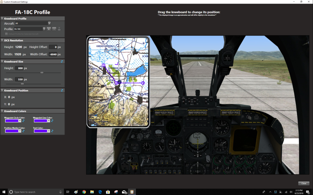Collapse the Kneeboard Size section

click(2, 62)
